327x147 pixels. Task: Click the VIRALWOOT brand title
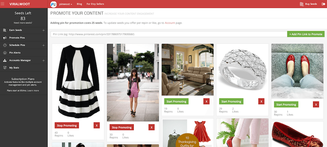pos(20,4)
